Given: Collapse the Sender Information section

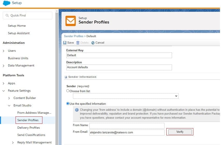Looking at the screenshot, I should click(x=66, y=77).
